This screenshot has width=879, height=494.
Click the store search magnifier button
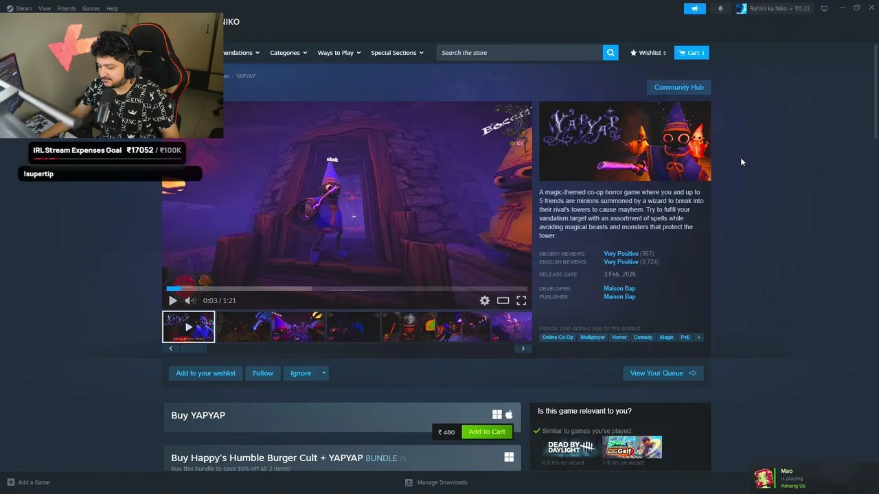(x=610, y=53)
